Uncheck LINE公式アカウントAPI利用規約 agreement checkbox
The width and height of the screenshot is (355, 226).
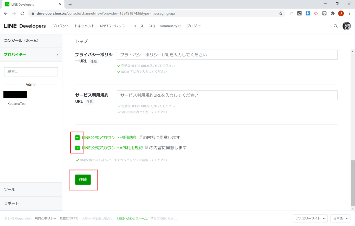click(x=77, y=147)
